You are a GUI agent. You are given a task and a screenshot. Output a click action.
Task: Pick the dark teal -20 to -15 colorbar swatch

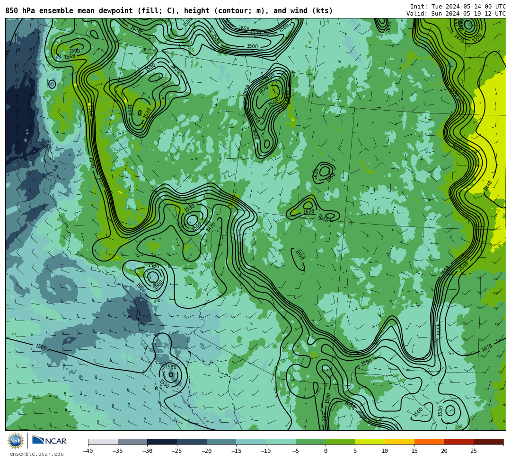click(221, 442)
